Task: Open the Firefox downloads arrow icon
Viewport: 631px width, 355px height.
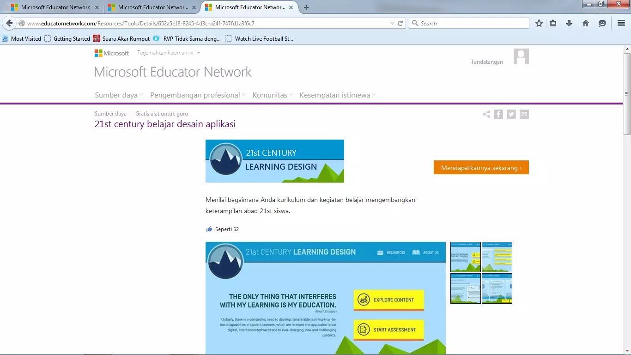Action: pos(569,24)
